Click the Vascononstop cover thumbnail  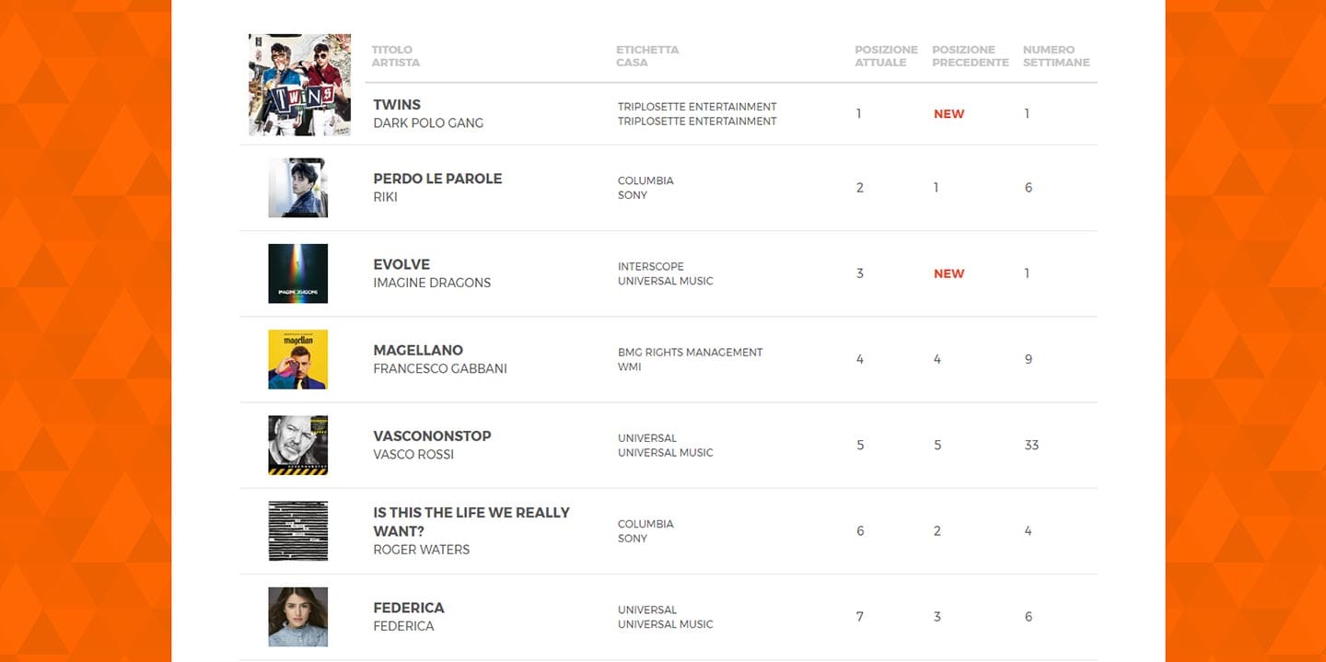tap(297, 445)
